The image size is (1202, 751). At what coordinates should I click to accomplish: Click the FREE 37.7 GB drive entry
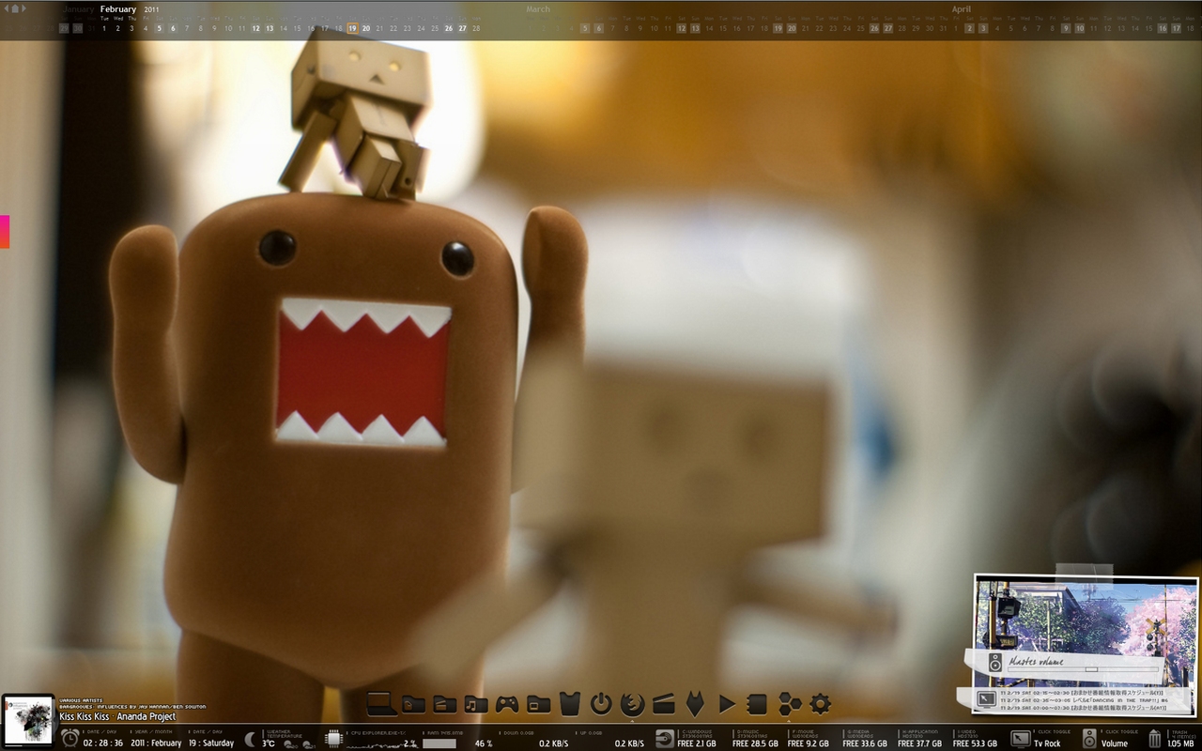click(x=919, y=743)
